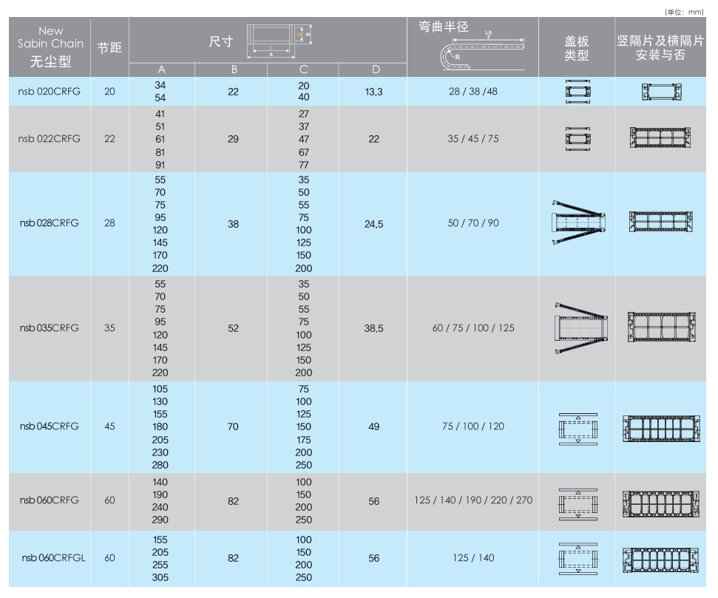The width and height of the screenshot is (718, 598).
Task: Click the 节距 column header
Action: click(109, 47)
